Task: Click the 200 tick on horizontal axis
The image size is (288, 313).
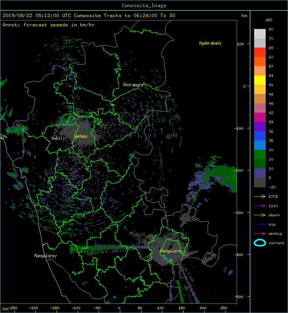Action: click(203, 308)
